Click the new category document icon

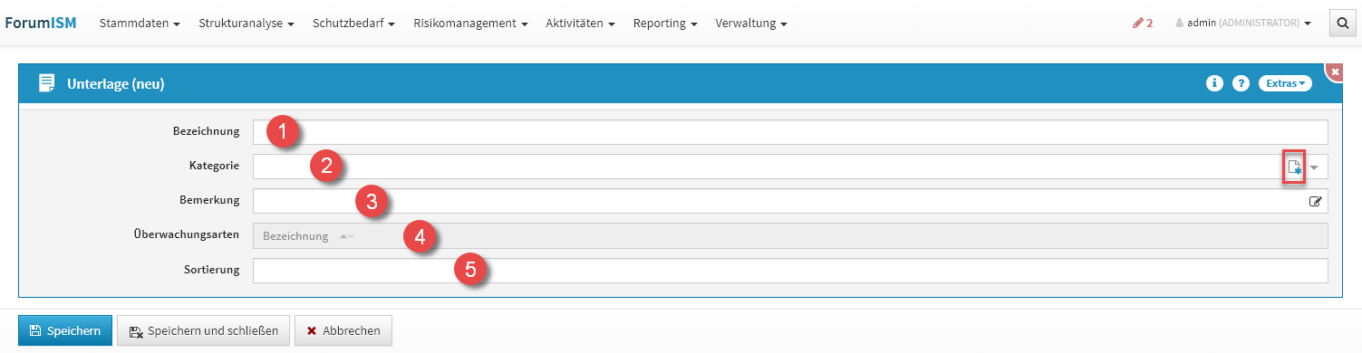(x=1294, y=167)
